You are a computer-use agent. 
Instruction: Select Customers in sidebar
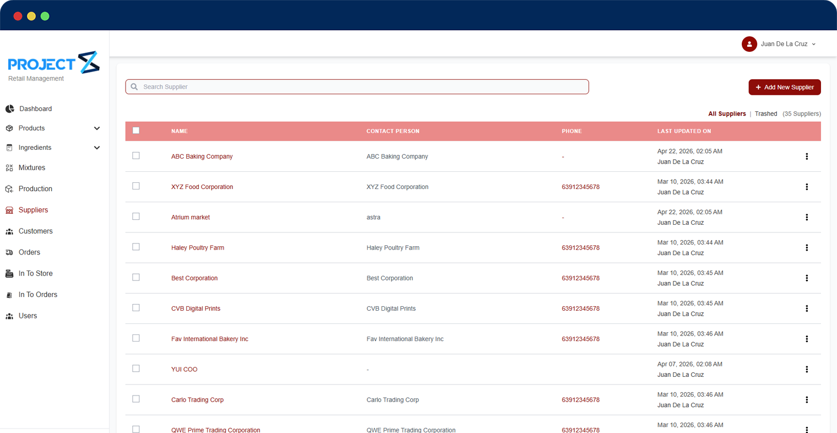coord(36,231)
